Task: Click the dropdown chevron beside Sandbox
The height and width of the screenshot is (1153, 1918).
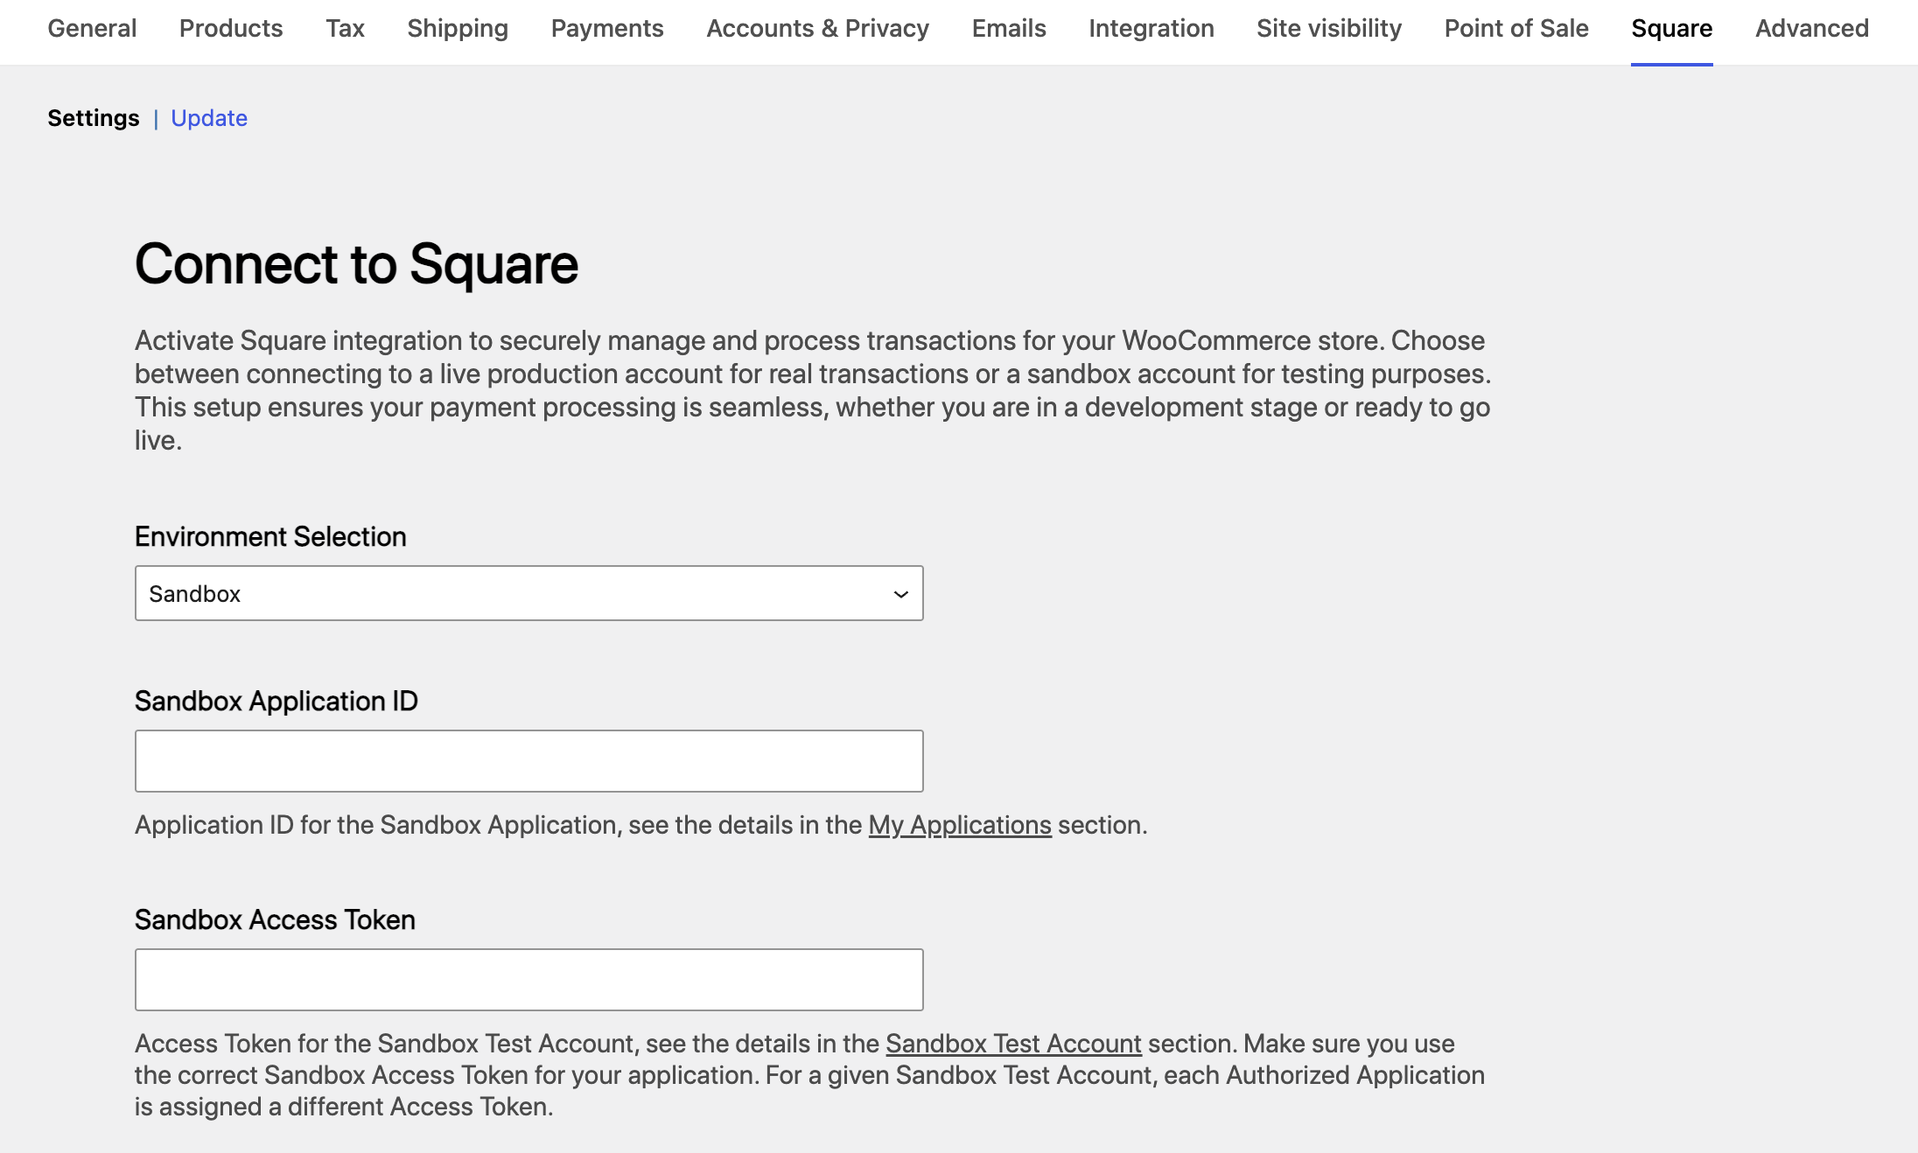Action: 900,594
